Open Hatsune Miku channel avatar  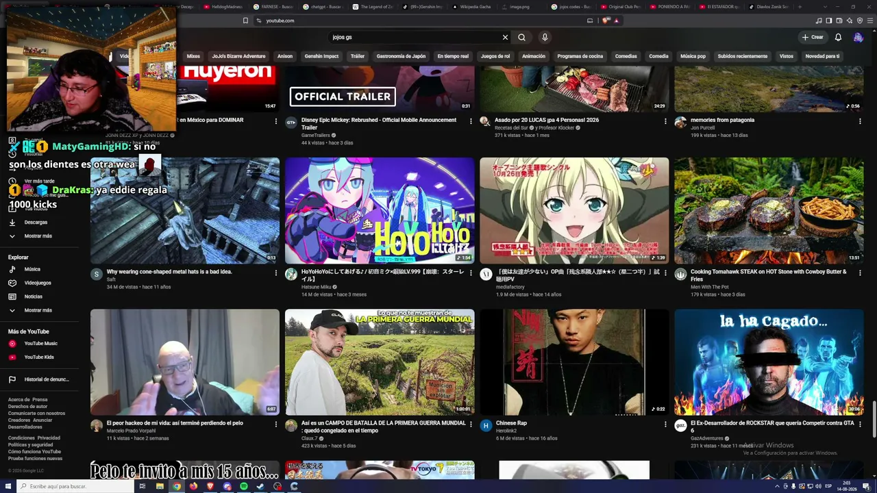click(x=291, y=275)
